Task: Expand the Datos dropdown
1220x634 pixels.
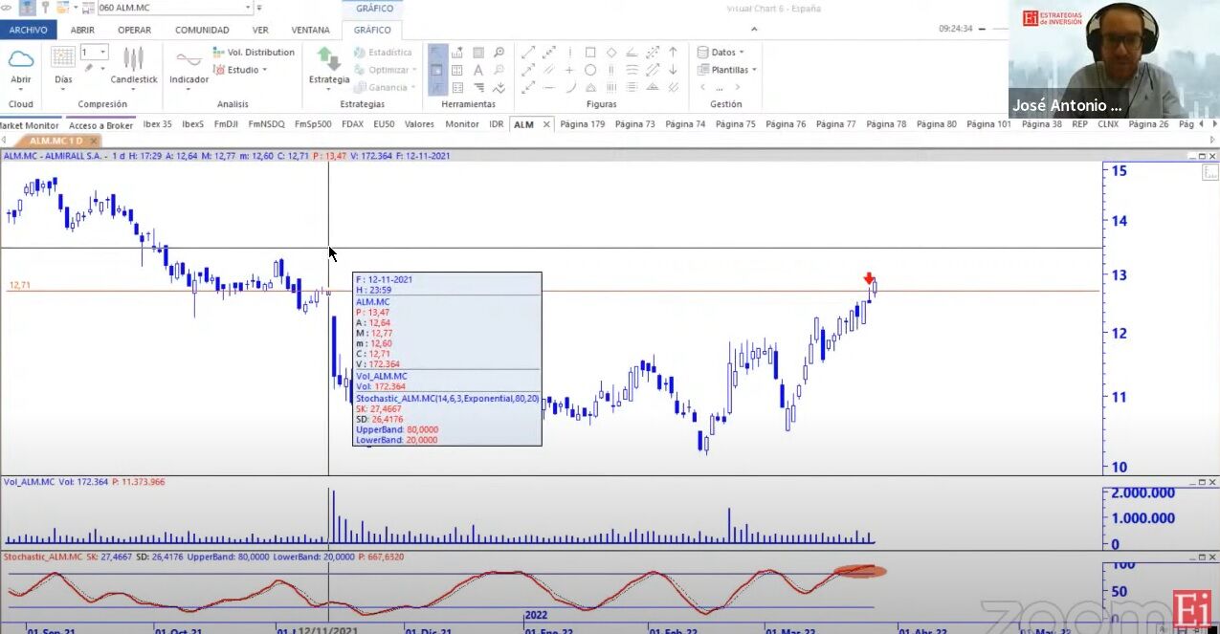Action: (742, 53)
